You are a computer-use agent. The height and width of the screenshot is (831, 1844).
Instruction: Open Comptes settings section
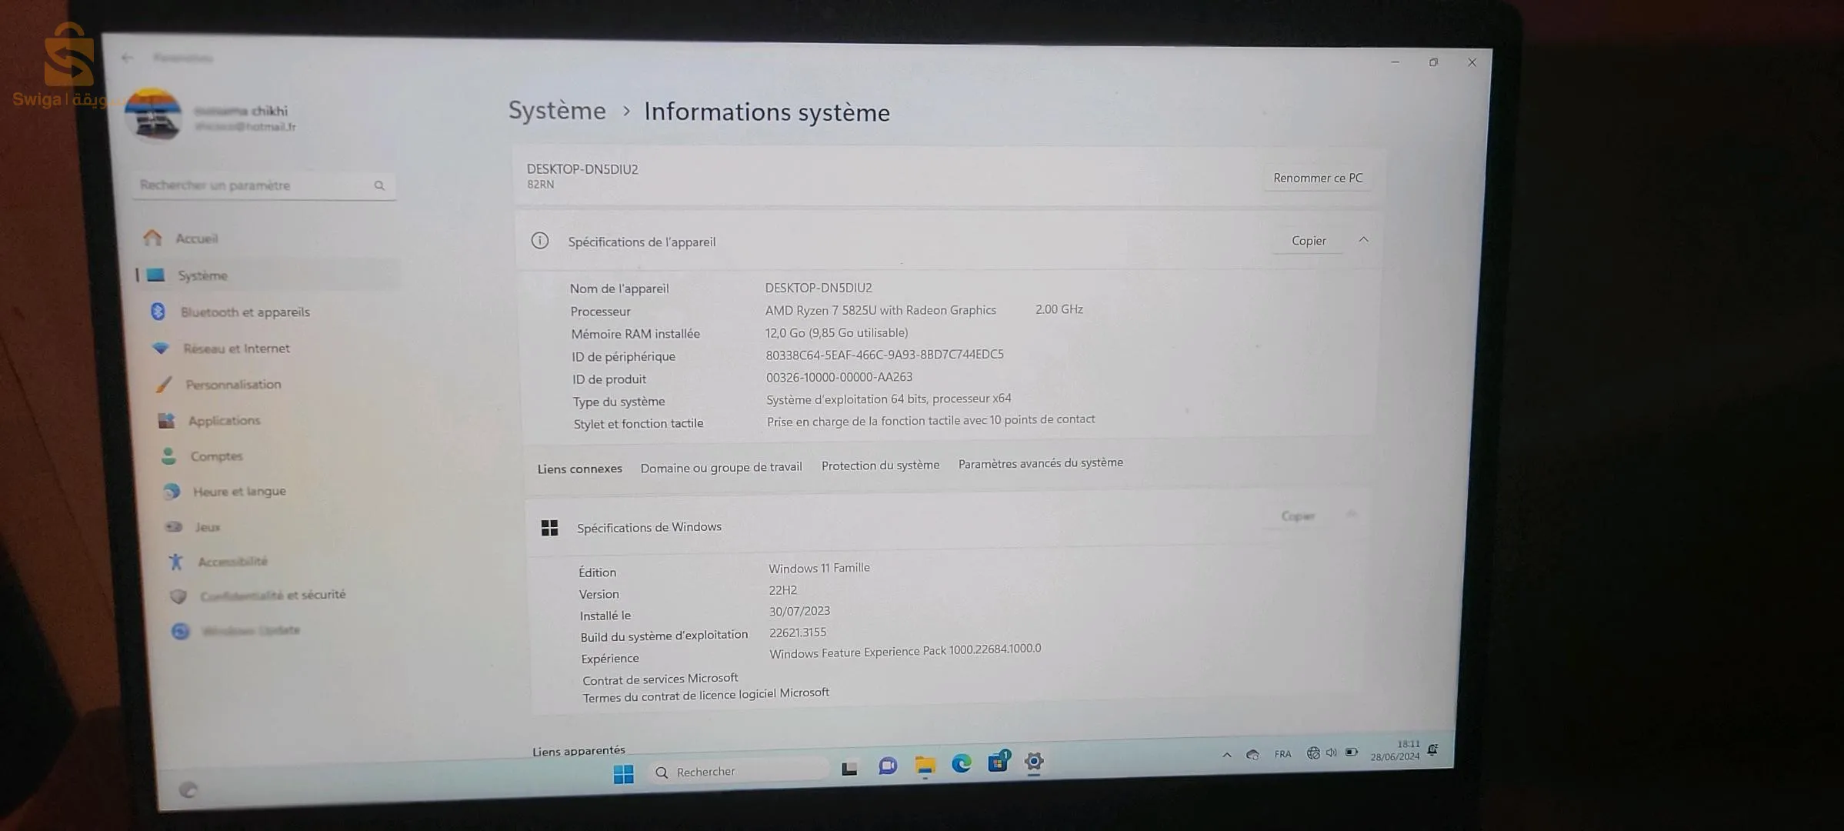[215, 456]
